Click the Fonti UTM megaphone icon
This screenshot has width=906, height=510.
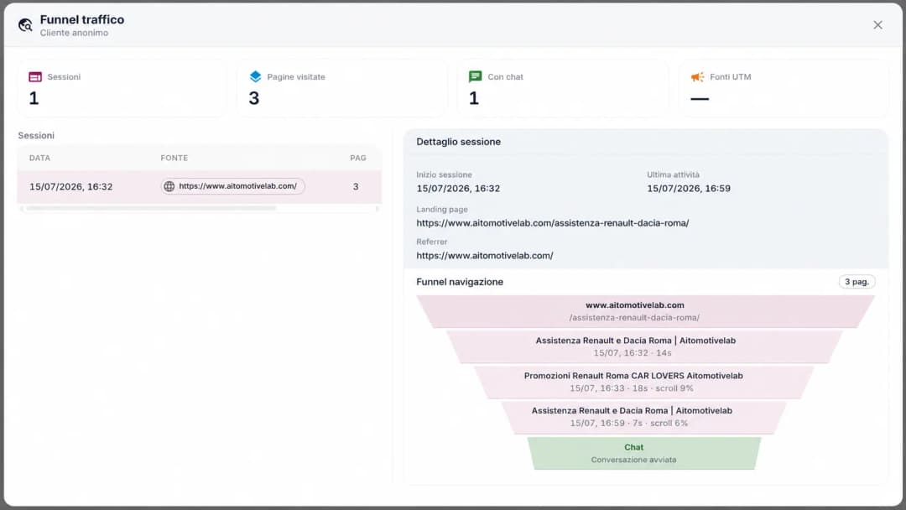pyautogui.click(x=697, y=77)
